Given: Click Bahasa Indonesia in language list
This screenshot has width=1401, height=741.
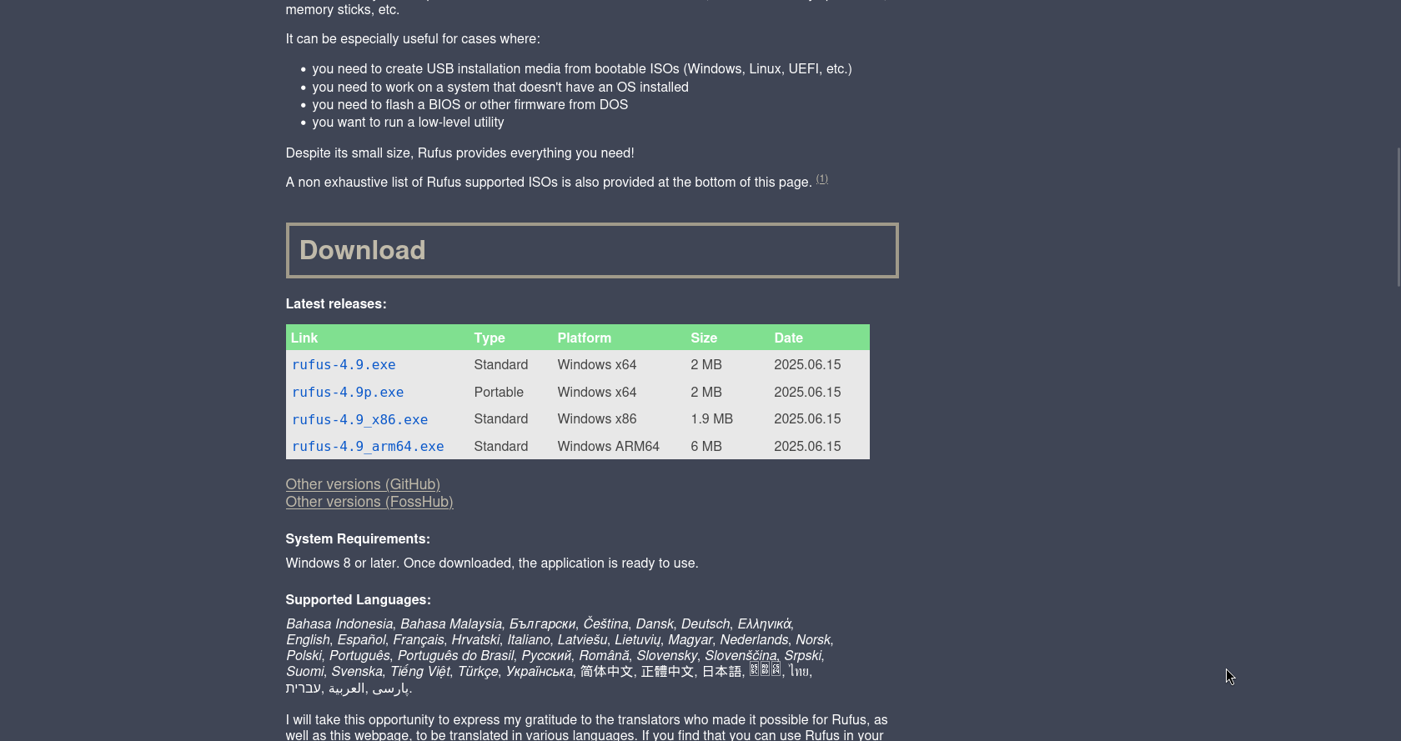Looking at the screenshot, I should coord(339,624).
